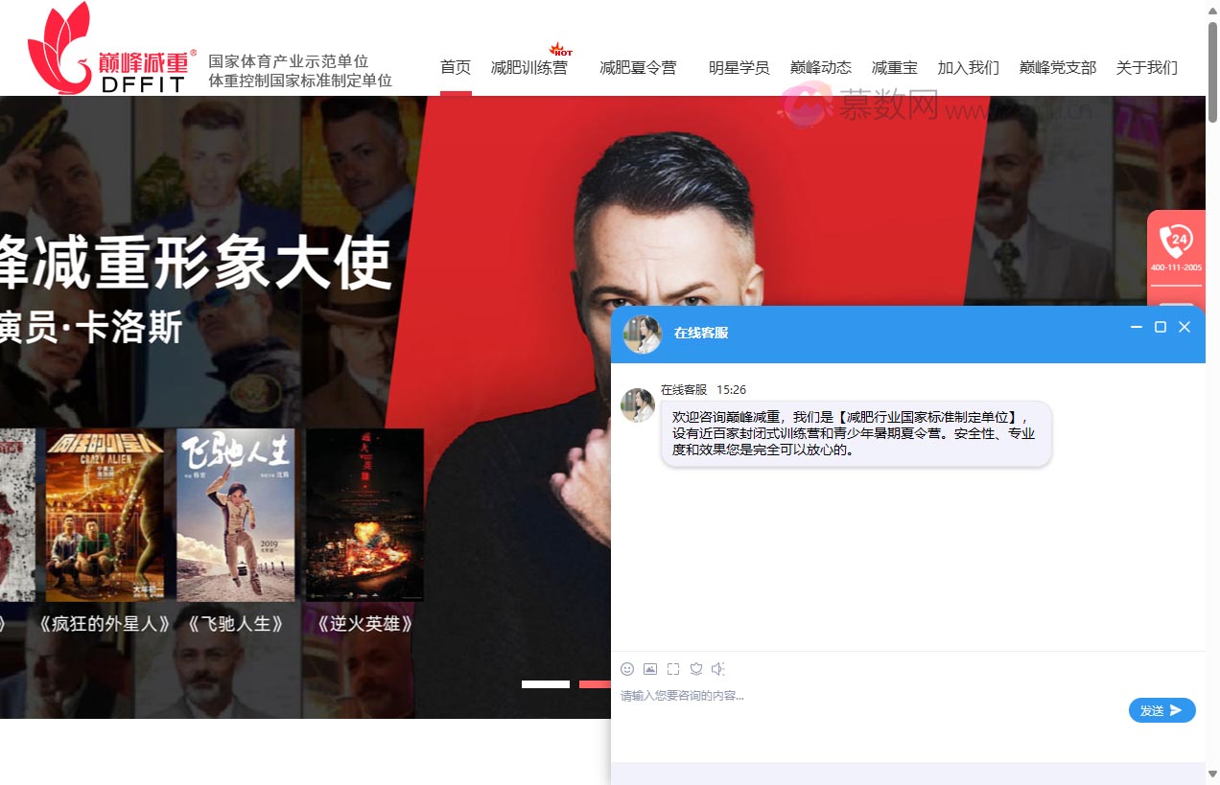Image resolution: width=1220 pixels, height=785 pixels.
Task: Click the 飞驰人生 movie poster
Action: tap(235, 515)
